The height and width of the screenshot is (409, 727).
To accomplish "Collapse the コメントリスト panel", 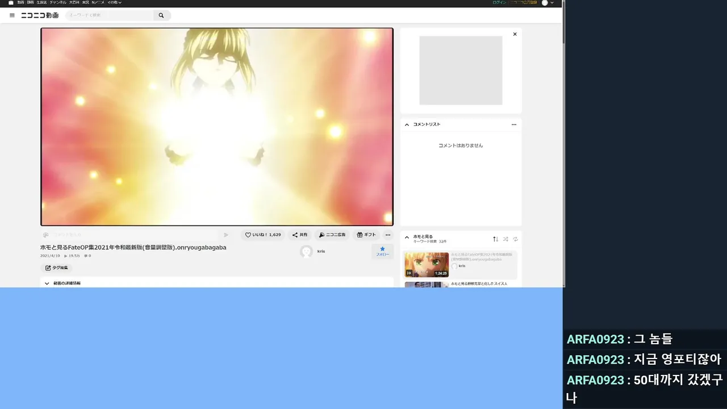I will (407, 124).
